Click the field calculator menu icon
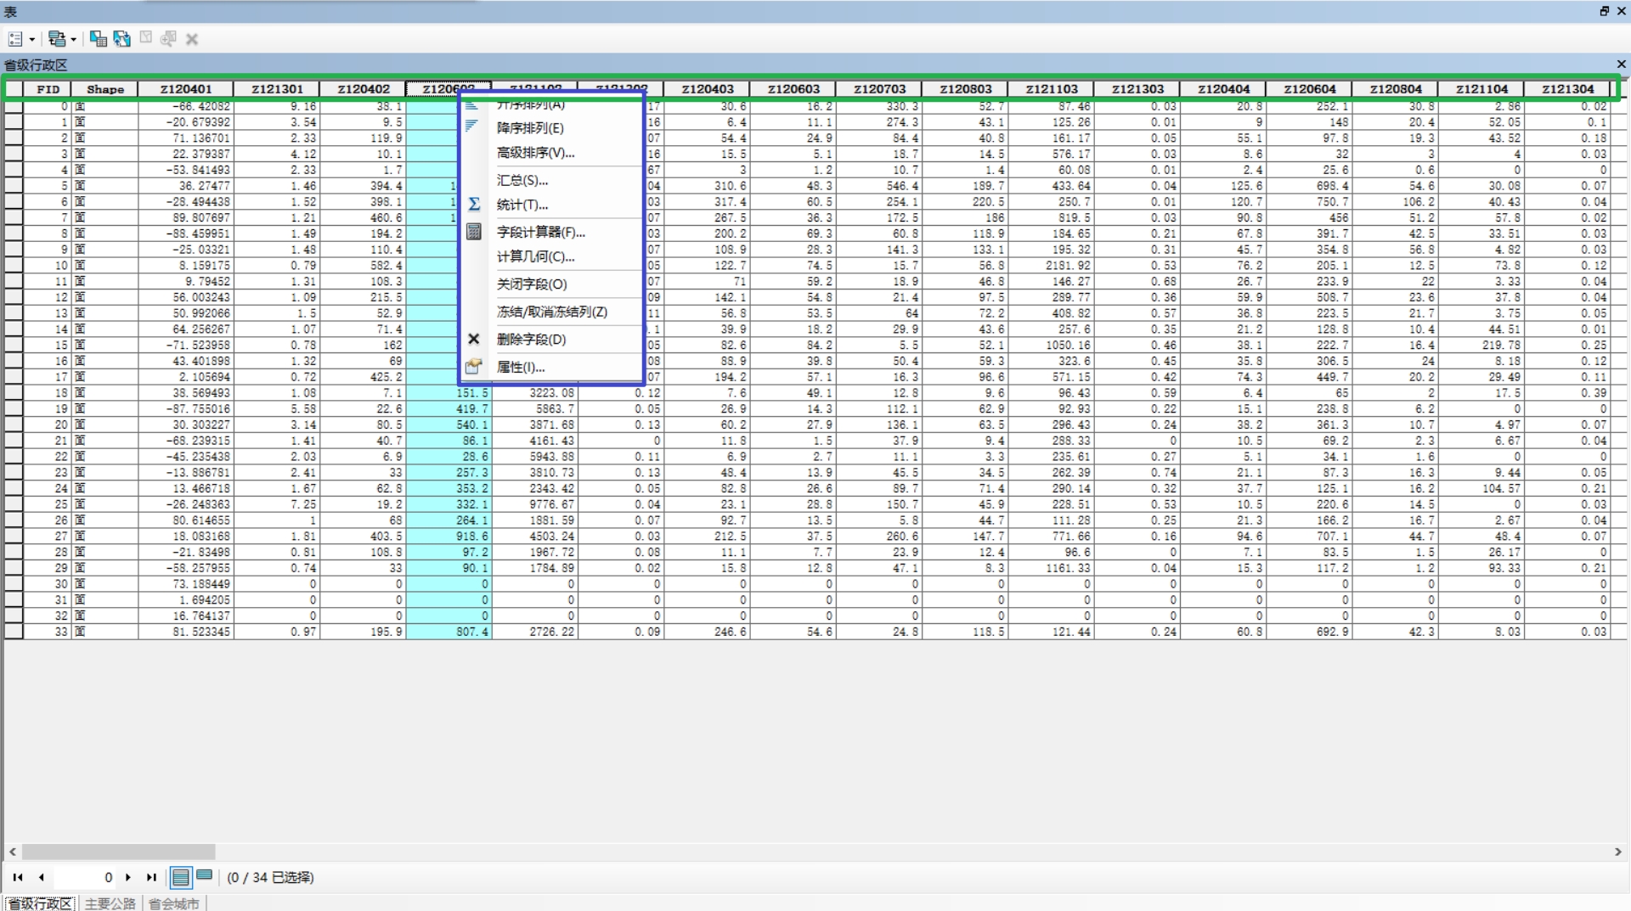Screen dimensions: 1631x911 (474, 232)
